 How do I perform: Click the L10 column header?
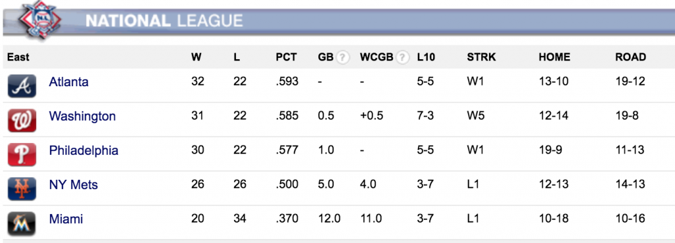426,57
